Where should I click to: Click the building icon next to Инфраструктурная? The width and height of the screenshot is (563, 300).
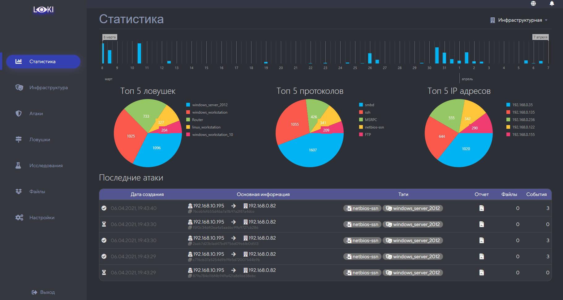pos(493,20)
